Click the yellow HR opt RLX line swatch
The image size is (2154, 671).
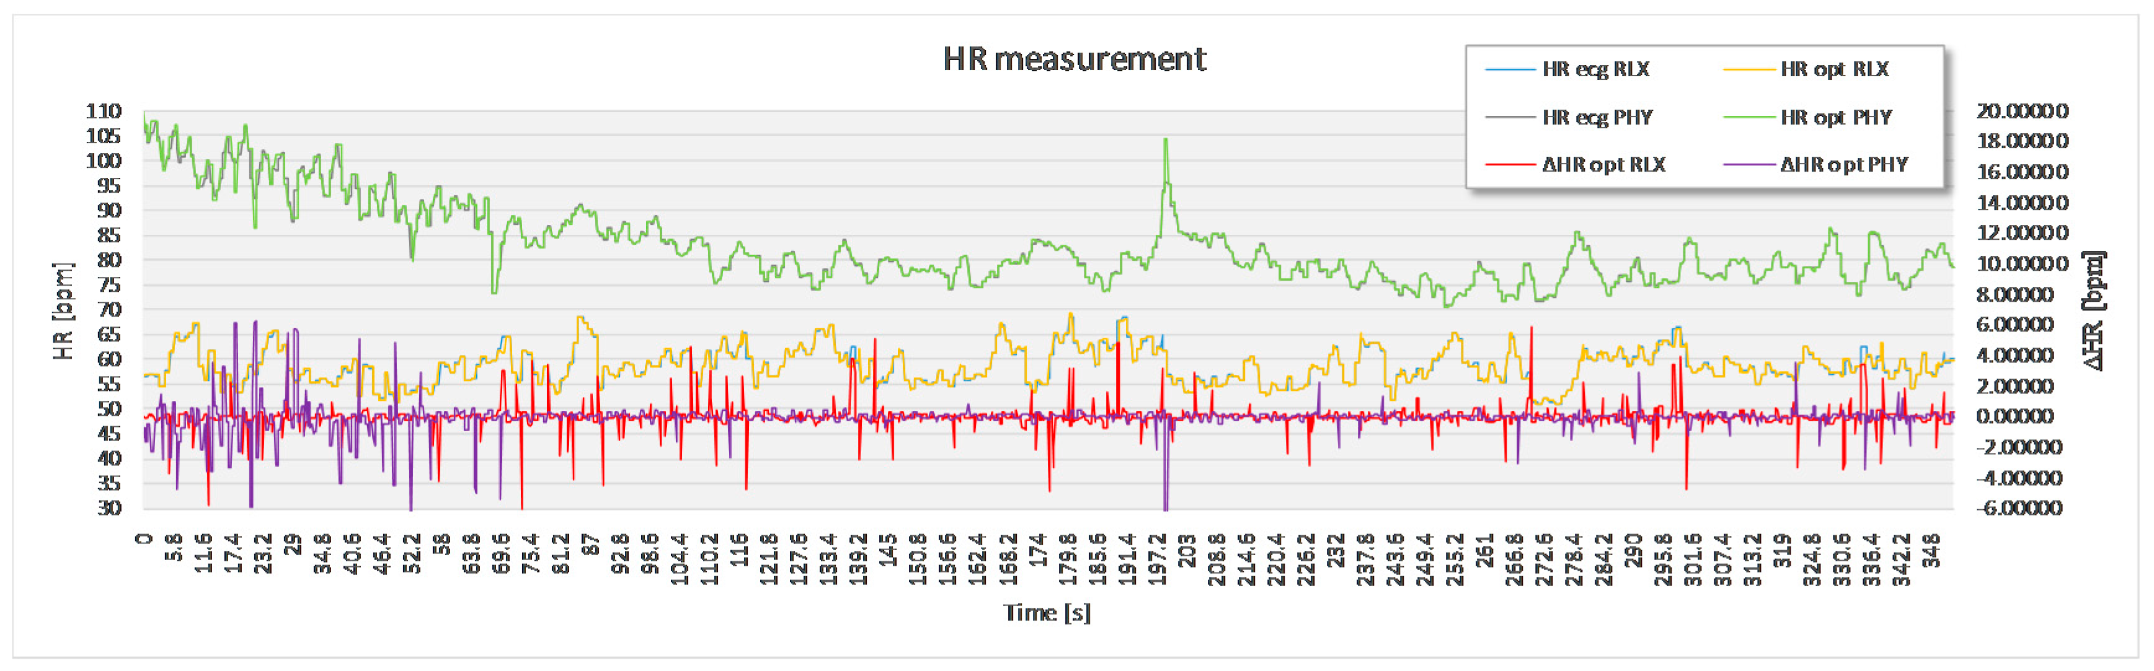[x=1748, y=69]
